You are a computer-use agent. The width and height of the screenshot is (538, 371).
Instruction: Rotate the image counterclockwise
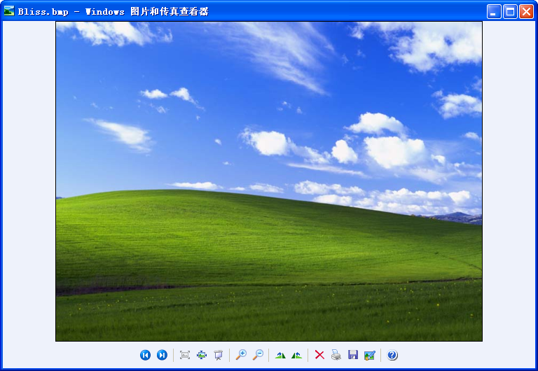pyautogui.click(x=297, y=355)
